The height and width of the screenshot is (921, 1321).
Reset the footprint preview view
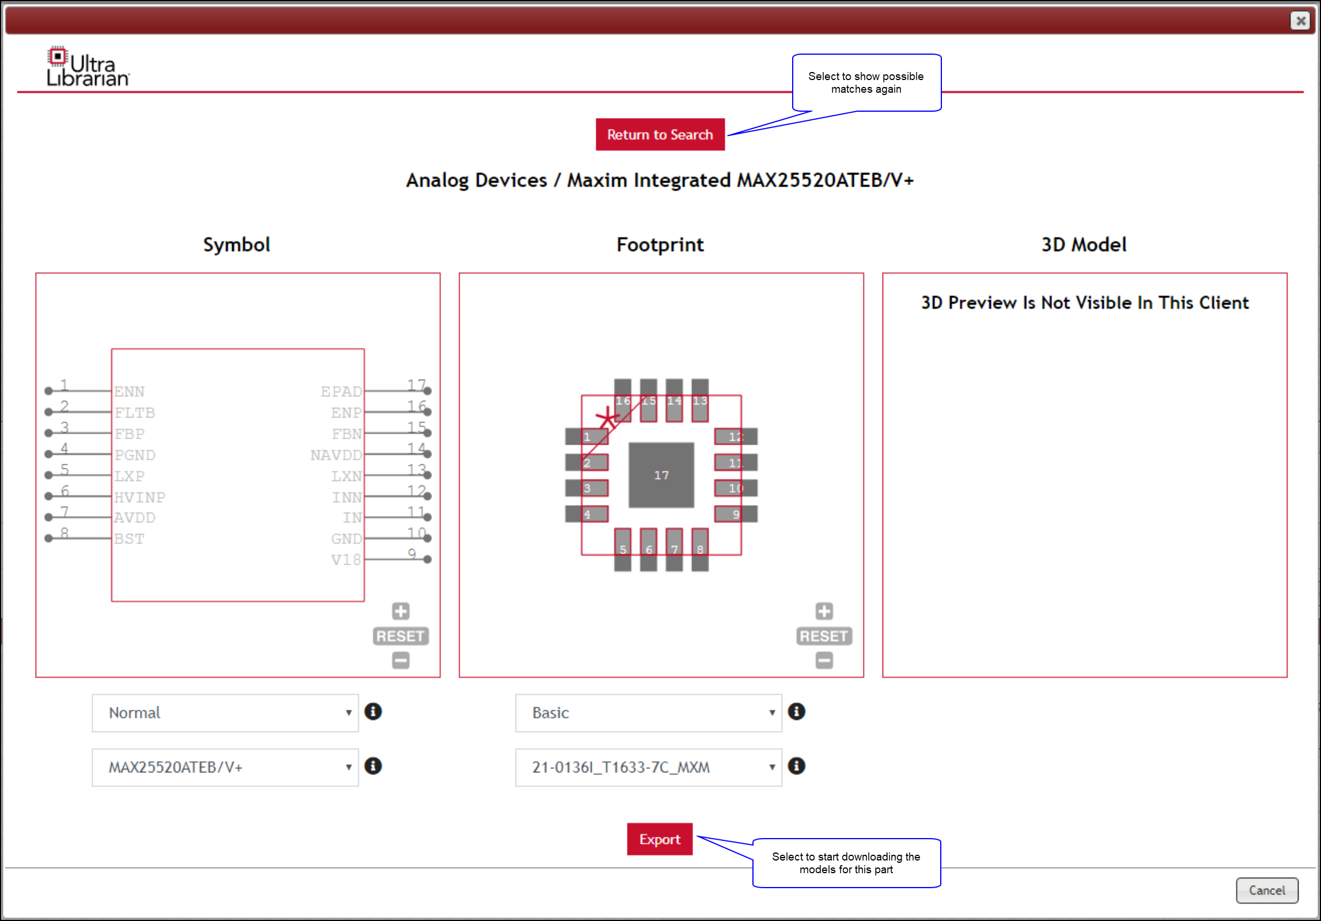(823, 636)
